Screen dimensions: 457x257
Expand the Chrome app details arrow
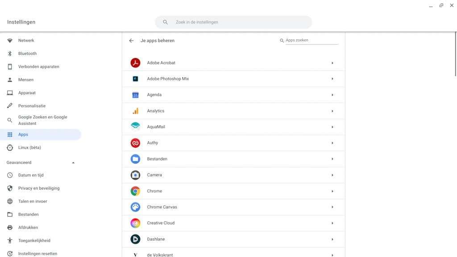(332, 191)
